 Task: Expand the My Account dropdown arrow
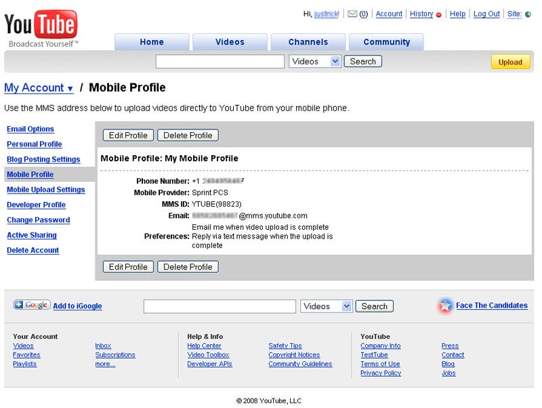tap(70, 89)
